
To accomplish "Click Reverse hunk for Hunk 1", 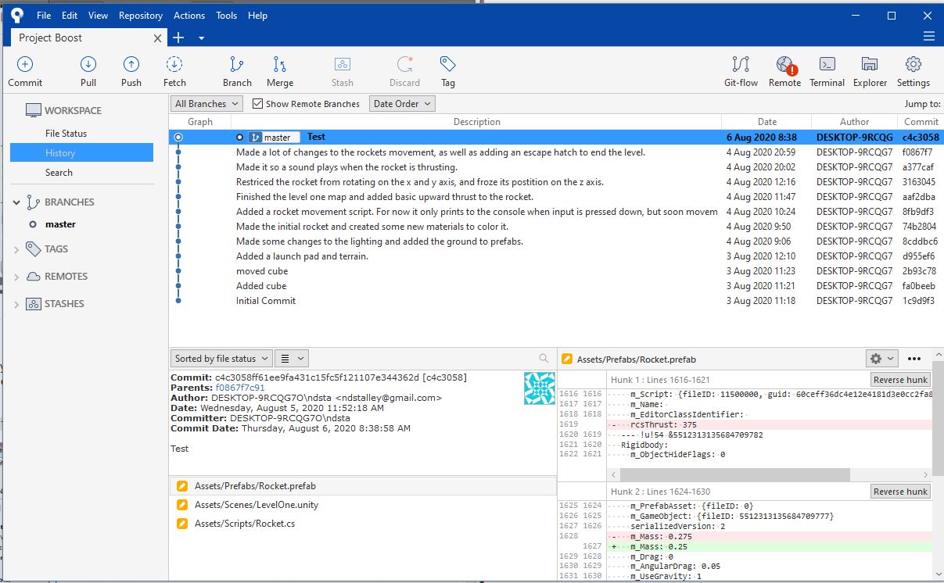I will 899,380.
